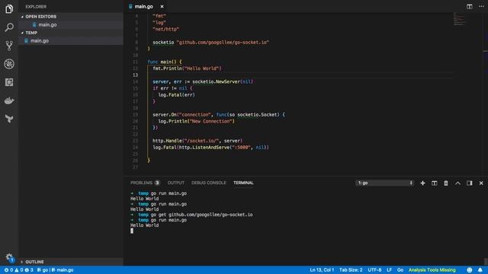
Task: Open the feedback smiley icon
Action: pyautogui.click(x=470, y=270)
